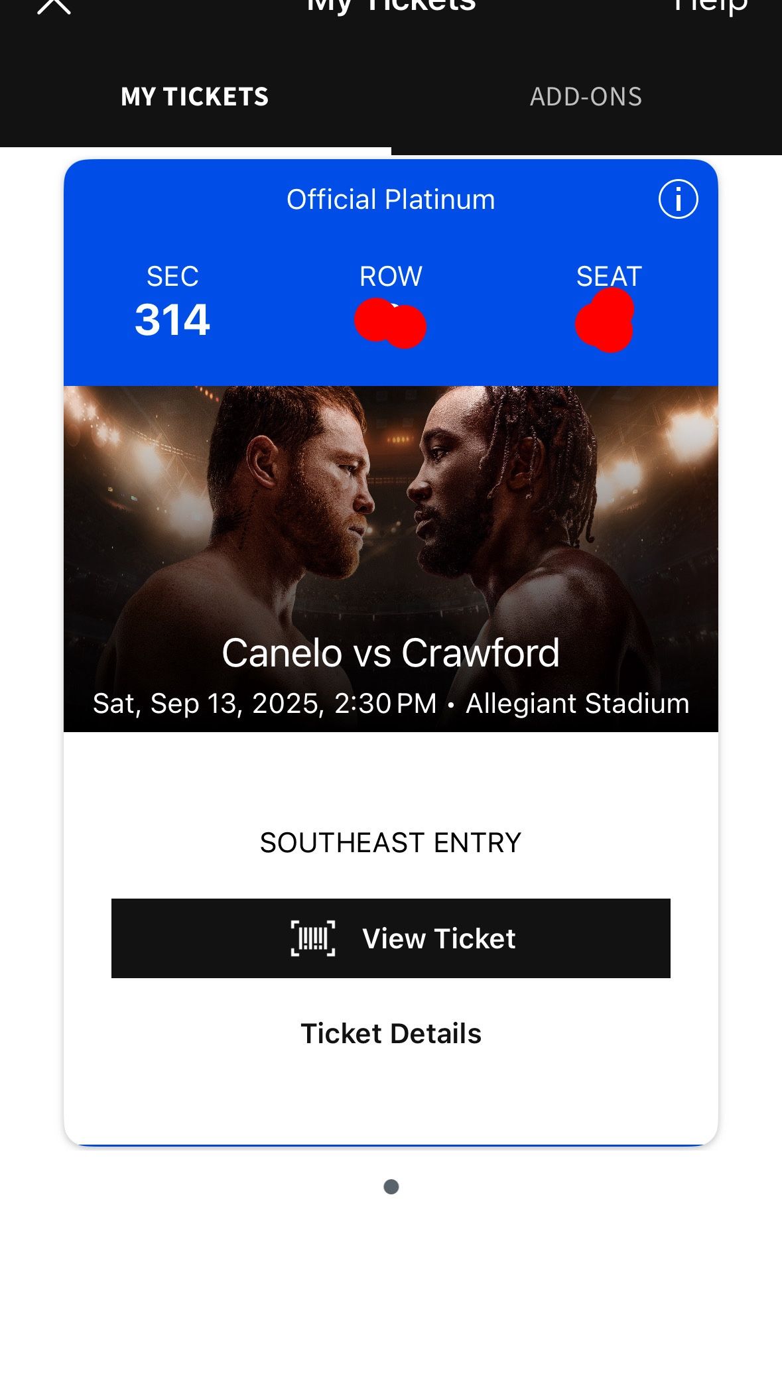Tap the Official Platinum info icon
The height and width of the screenshot is (1390, 782).
click(678, 199)
